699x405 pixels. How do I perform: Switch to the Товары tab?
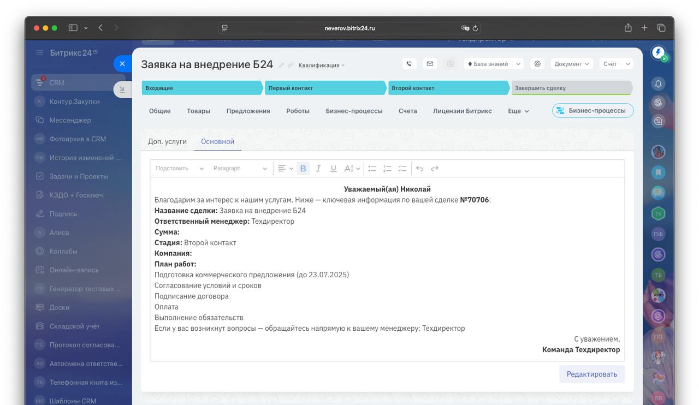tap(198, 111)
